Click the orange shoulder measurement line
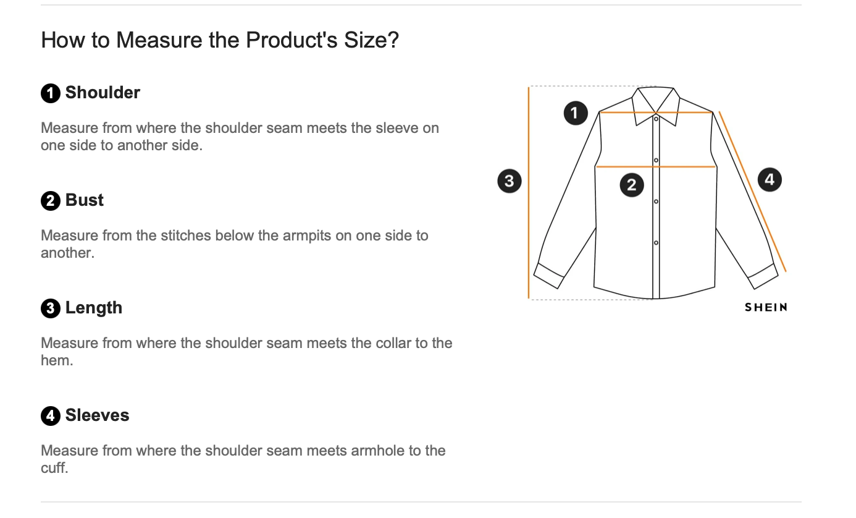This screenshot has width=856, height=518. point(656,113)
